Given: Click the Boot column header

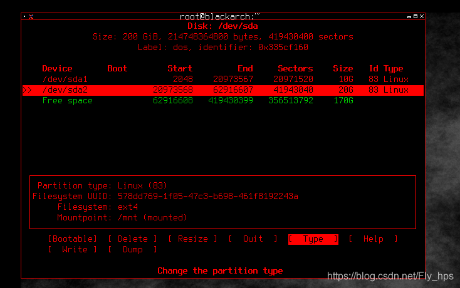Looking at the screenshot, I should pos(117,69).
